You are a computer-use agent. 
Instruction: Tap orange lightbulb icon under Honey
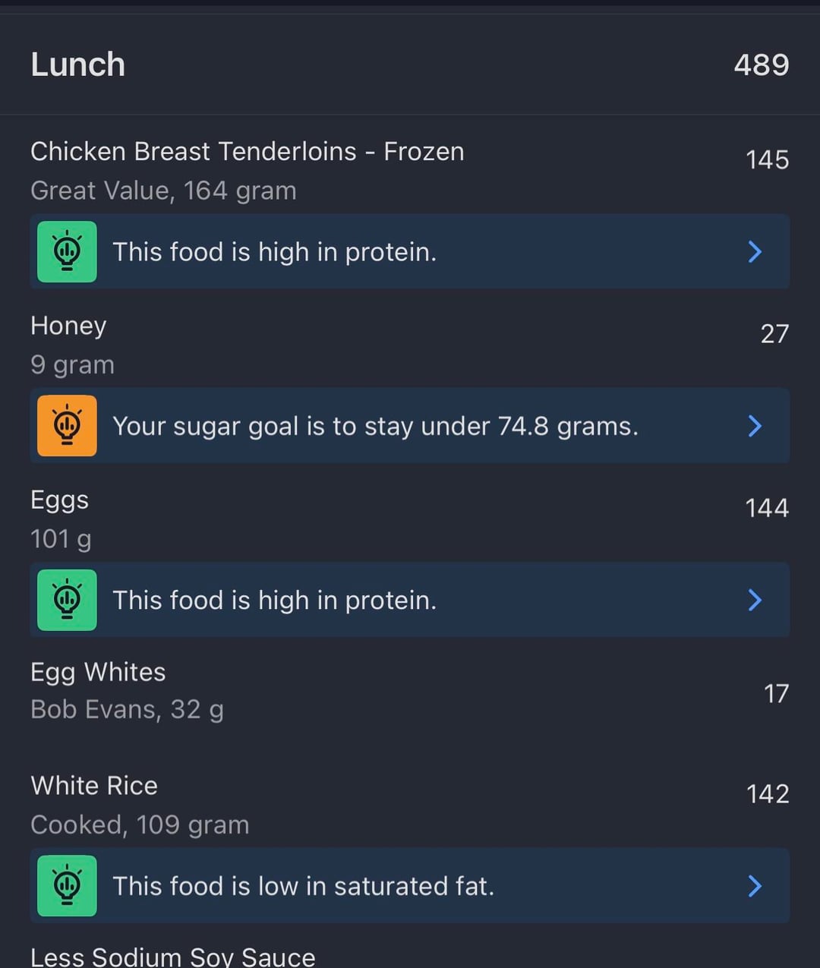pyautogui.click(x=68, y=426)
